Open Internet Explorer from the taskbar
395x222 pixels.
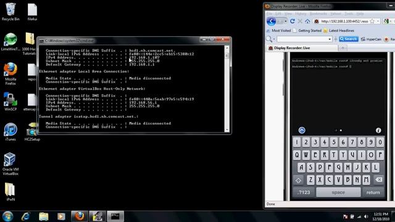pos(26,216)
